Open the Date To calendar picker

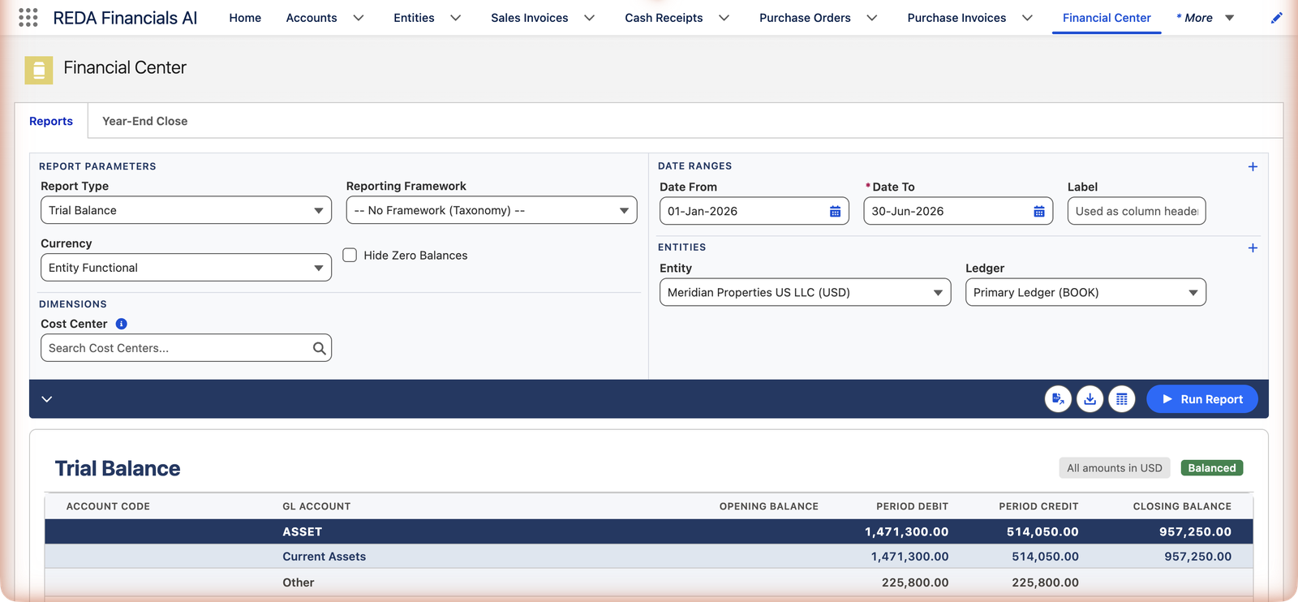pyautogui.click(x=1038, y=212)
